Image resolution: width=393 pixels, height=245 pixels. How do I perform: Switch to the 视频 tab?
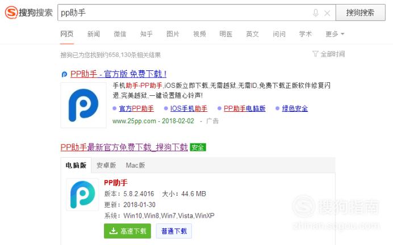(199, 34)
